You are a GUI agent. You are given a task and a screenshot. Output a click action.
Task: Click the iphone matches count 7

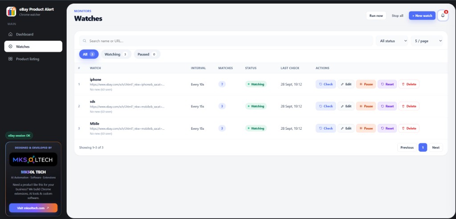(222, 84)
